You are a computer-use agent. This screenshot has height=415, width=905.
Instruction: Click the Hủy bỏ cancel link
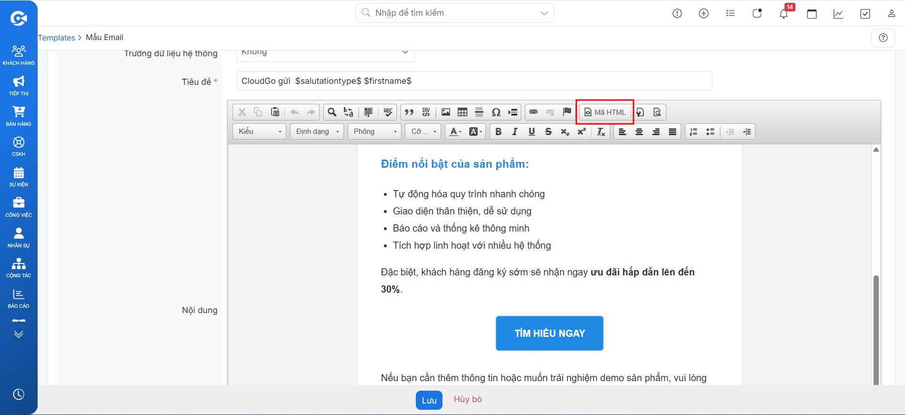[x=468, y=399]
